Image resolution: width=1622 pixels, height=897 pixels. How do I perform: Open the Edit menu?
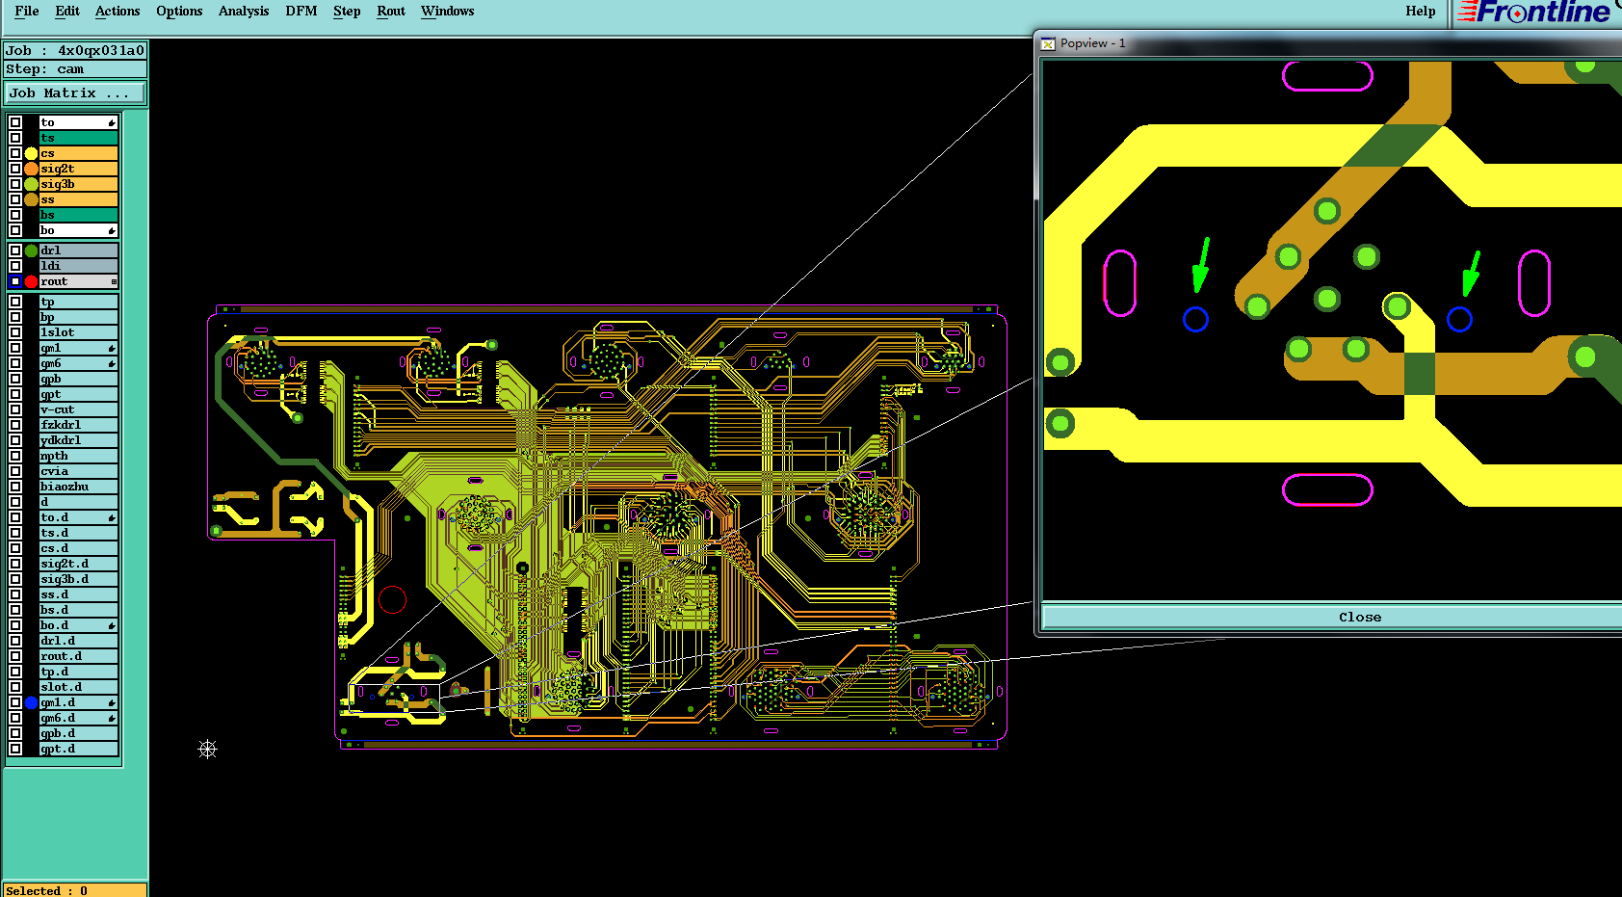pyautogui.click(x=67, y=12)
